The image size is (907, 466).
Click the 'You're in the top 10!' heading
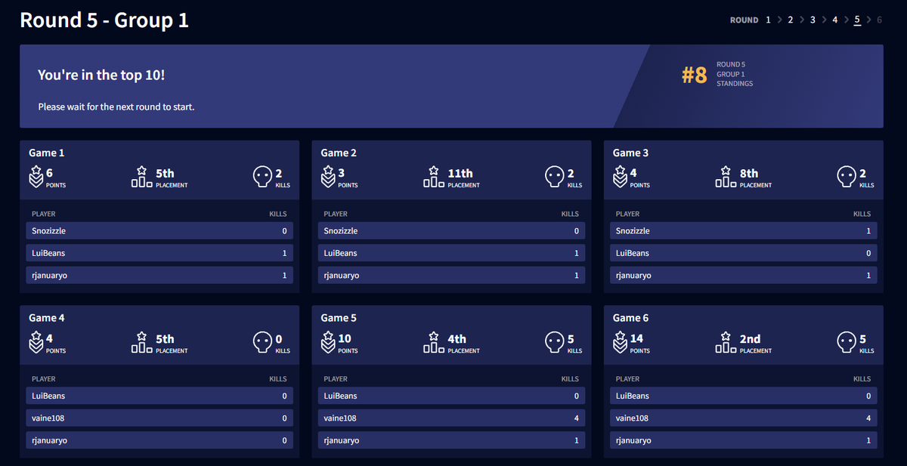(x=101, y=76)
